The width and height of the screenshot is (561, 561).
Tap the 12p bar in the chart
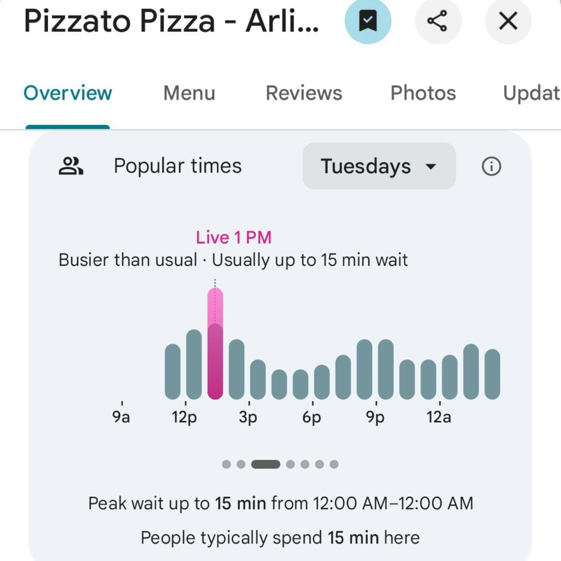click(194, 365)
